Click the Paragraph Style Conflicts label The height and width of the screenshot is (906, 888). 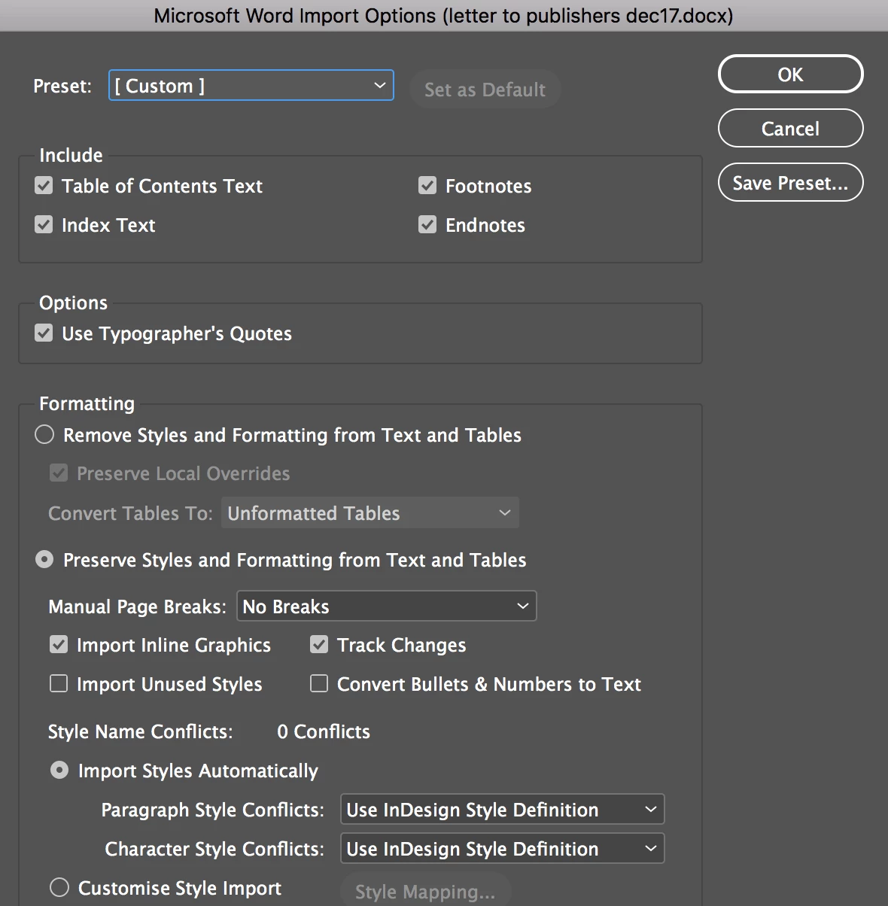click(x=213, y=810)
